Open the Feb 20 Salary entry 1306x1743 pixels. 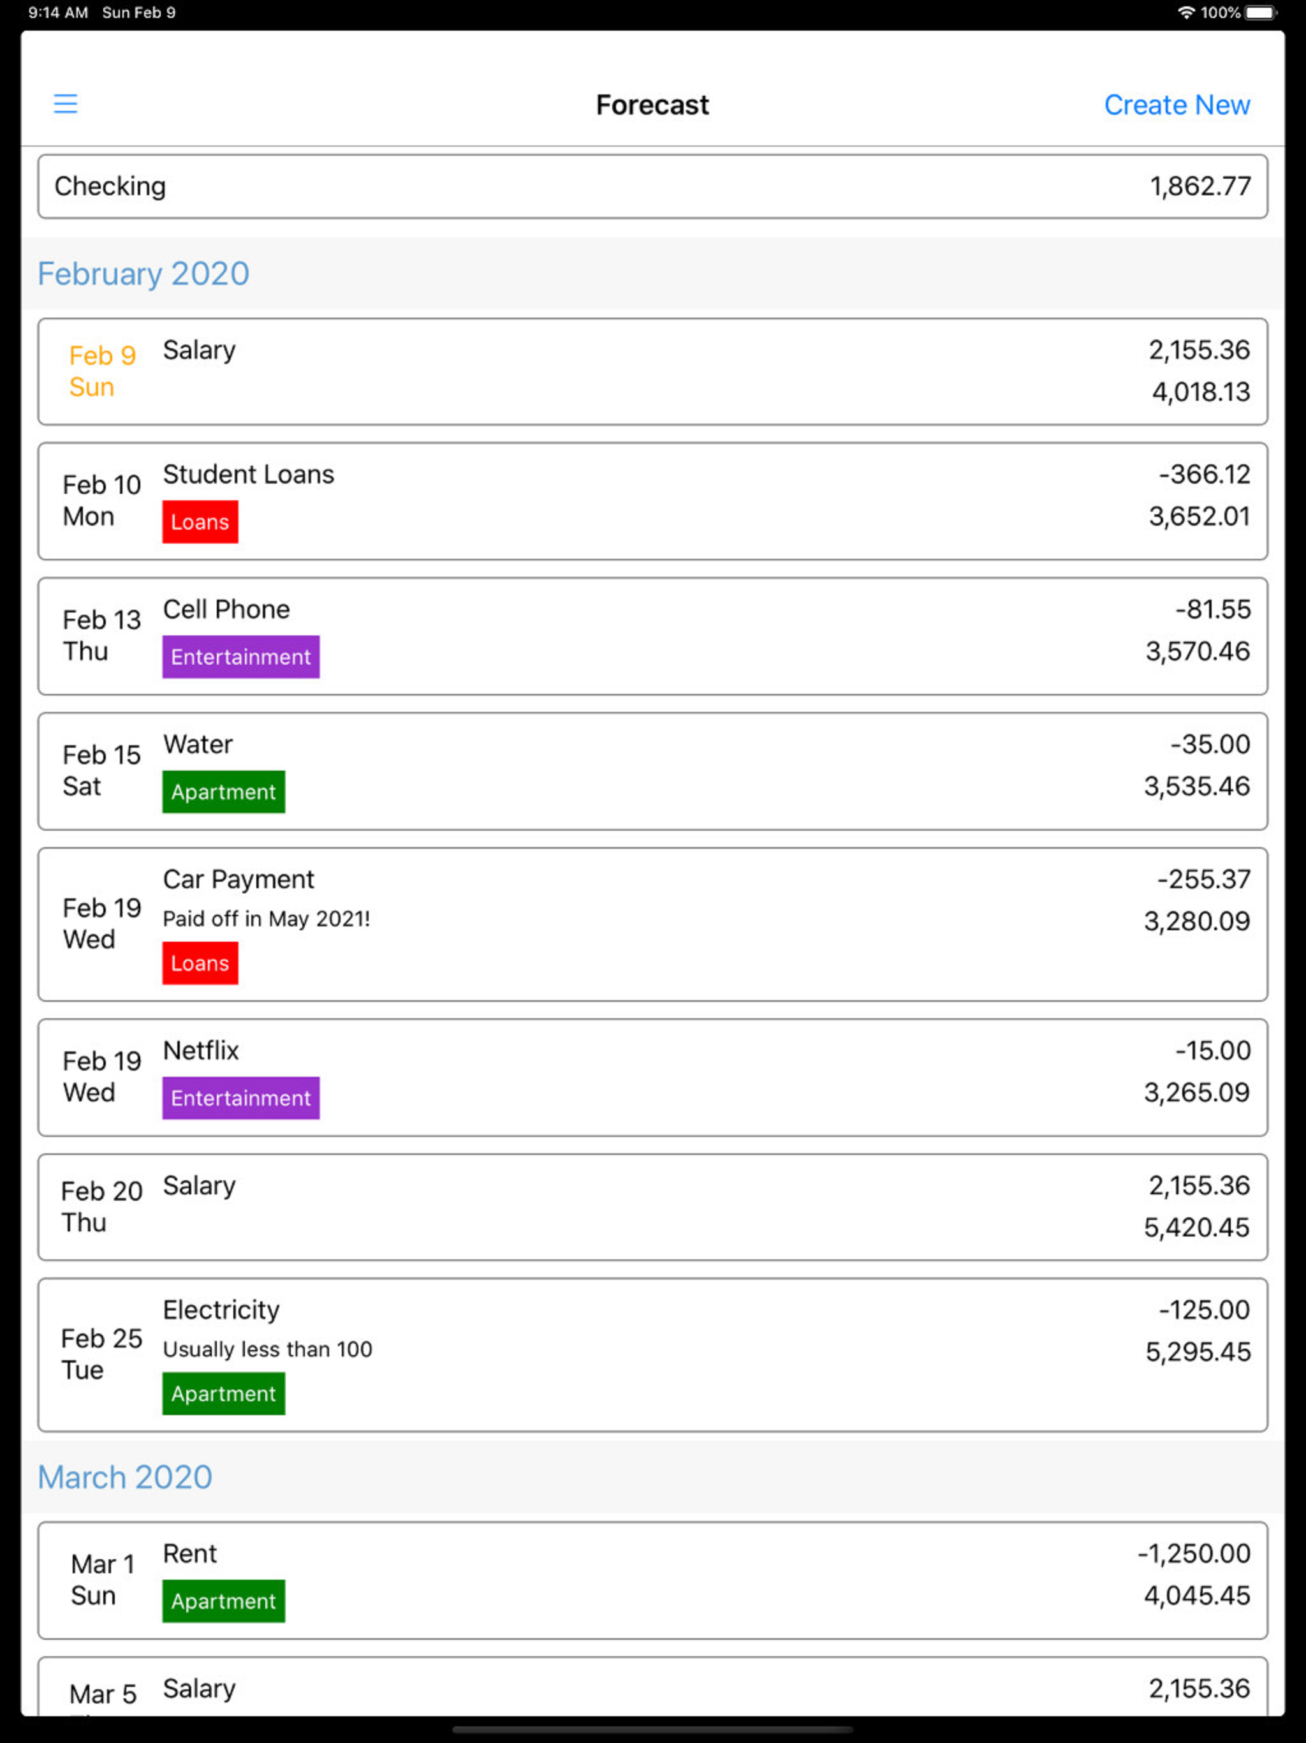click(x=652, y=1206)
